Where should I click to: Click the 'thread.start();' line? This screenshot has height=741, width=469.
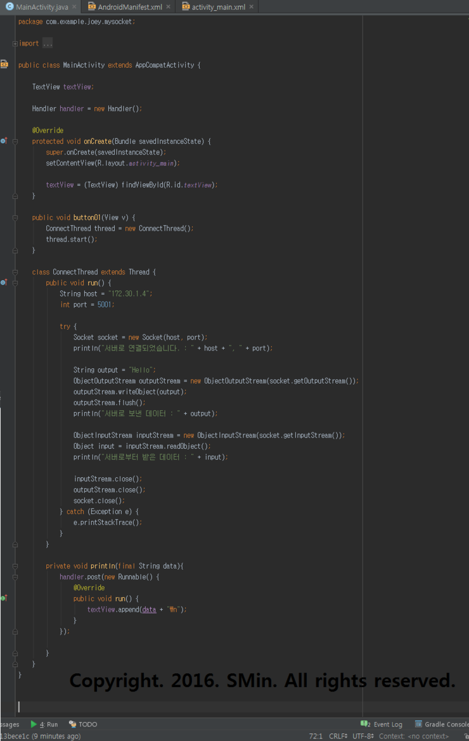pyautogui.click(x=72, y=239)
